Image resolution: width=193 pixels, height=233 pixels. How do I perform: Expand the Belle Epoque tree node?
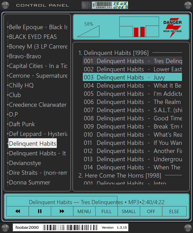[8, 27]
